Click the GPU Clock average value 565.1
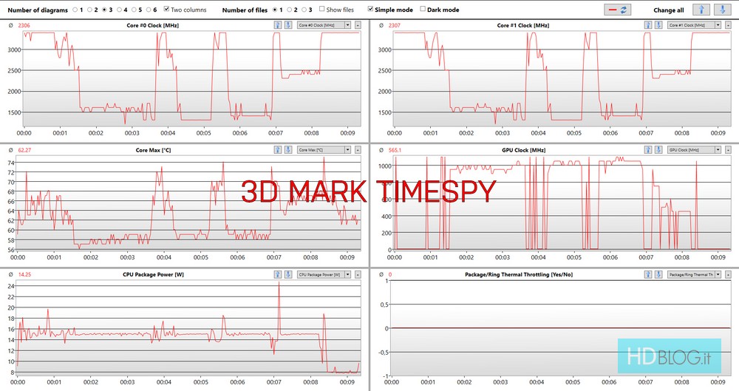 coord(395,150)
